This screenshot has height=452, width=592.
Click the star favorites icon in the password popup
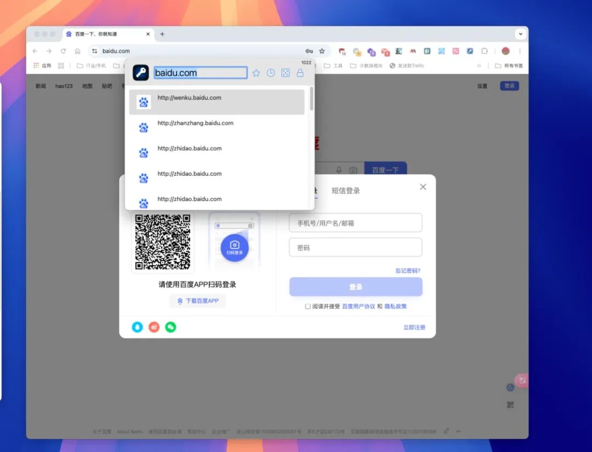(257, 73)
